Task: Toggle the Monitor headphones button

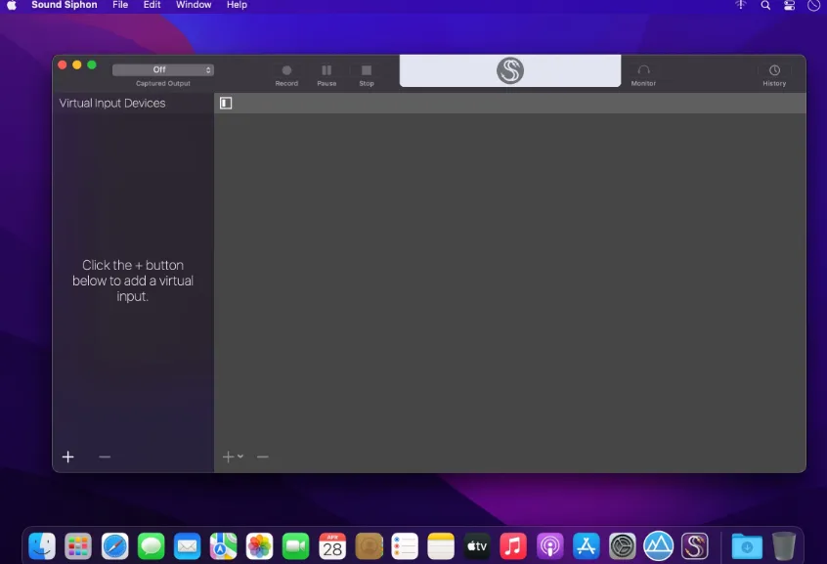Action: 643,75
